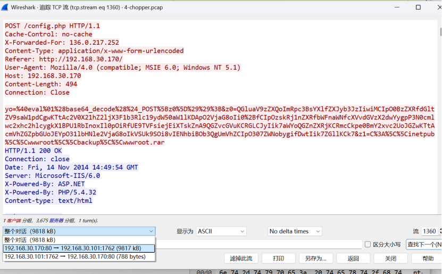Click the User-Agent Mozilla/4.0 line
This screenshot has width=442, height=274.
click(x=123, y=68)
